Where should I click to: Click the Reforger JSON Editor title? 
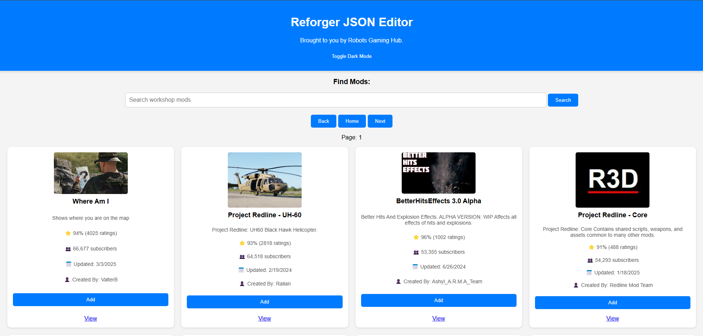point(351,22)
